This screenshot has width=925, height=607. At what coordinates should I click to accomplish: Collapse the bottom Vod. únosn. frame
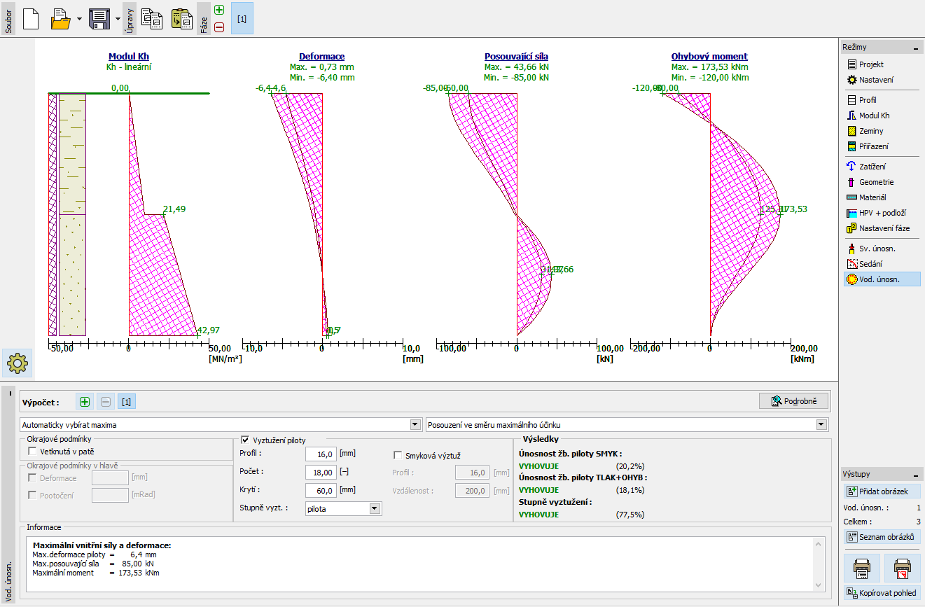[x=10, y=393]
